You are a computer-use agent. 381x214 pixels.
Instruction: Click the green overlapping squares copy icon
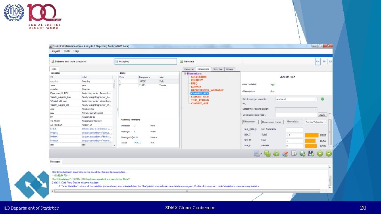(267, 154)
